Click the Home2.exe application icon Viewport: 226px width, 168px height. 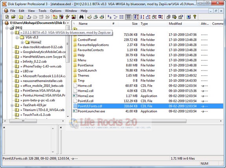click(x=75, y=96)
